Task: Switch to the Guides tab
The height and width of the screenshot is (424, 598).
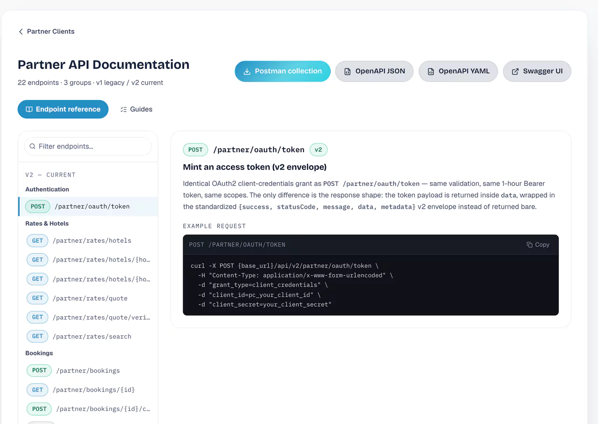Action: point(136,109)
